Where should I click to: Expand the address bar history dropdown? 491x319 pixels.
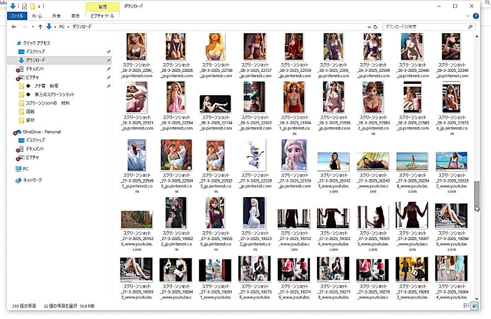(369, 27)
